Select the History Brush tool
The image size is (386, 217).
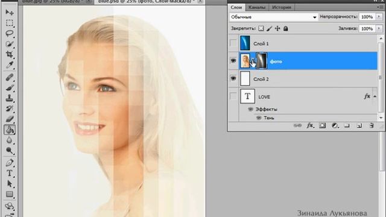pos(10,108)
